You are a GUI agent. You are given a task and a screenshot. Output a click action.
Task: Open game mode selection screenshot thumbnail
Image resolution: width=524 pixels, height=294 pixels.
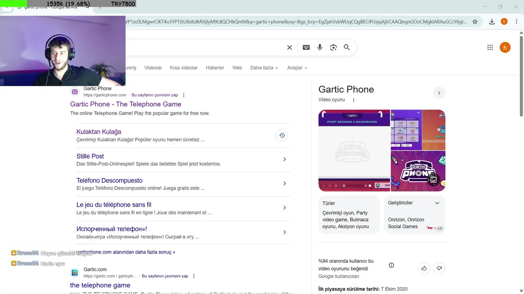click(x=406, y=130)
